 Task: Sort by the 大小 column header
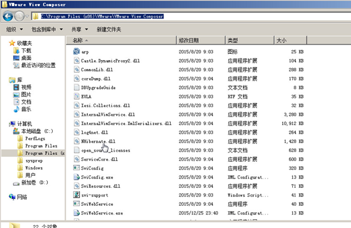click(290, 40)
